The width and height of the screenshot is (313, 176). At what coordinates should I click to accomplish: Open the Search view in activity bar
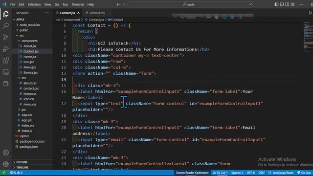point(5,25)
